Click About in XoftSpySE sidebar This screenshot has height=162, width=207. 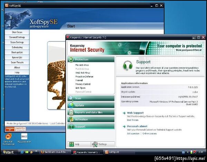coord(17,67)
